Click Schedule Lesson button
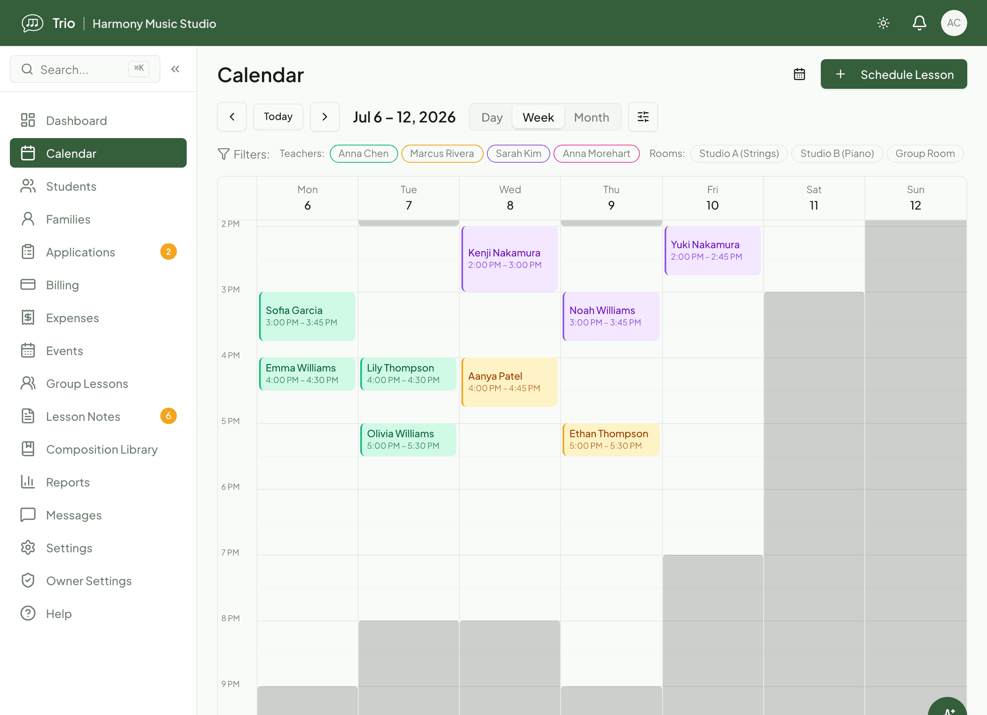Screen dimensions: 987x715 893,74
